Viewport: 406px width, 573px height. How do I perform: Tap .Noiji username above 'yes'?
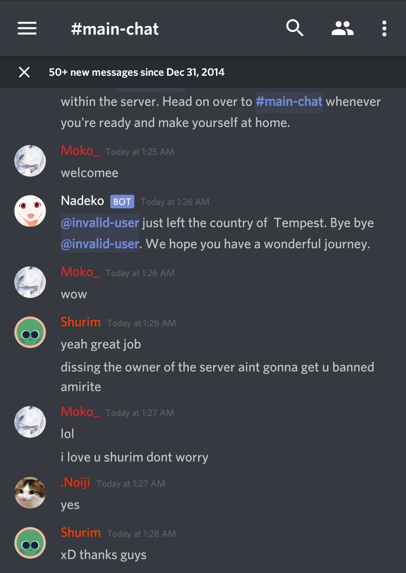(75, 482)
